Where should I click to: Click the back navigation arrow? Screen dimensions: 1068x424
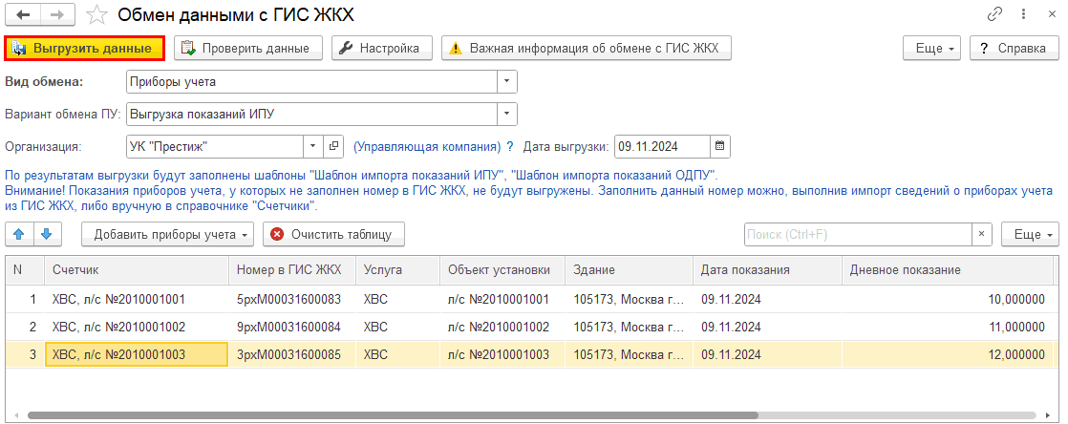point(24,14)
